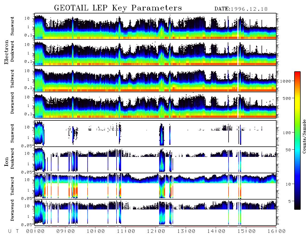The height and width of the screenshot is (236, 306).
Task: Click the U T axis label
Action: coord(13,231)
